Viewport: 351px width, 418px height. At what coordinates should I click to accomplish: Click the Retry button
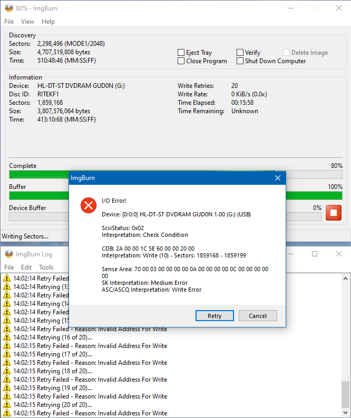pyautogui.click(x=214, y=316)
